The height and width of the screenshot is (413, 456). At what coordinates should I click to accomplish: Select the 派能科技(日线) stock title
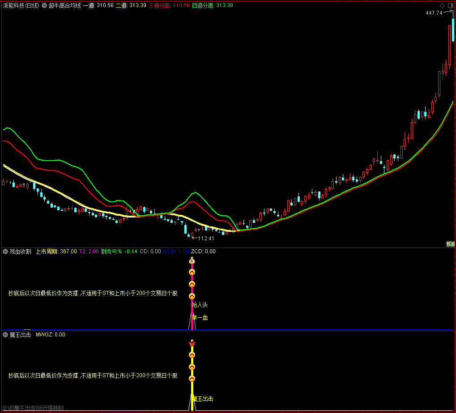tap(21, 5)
